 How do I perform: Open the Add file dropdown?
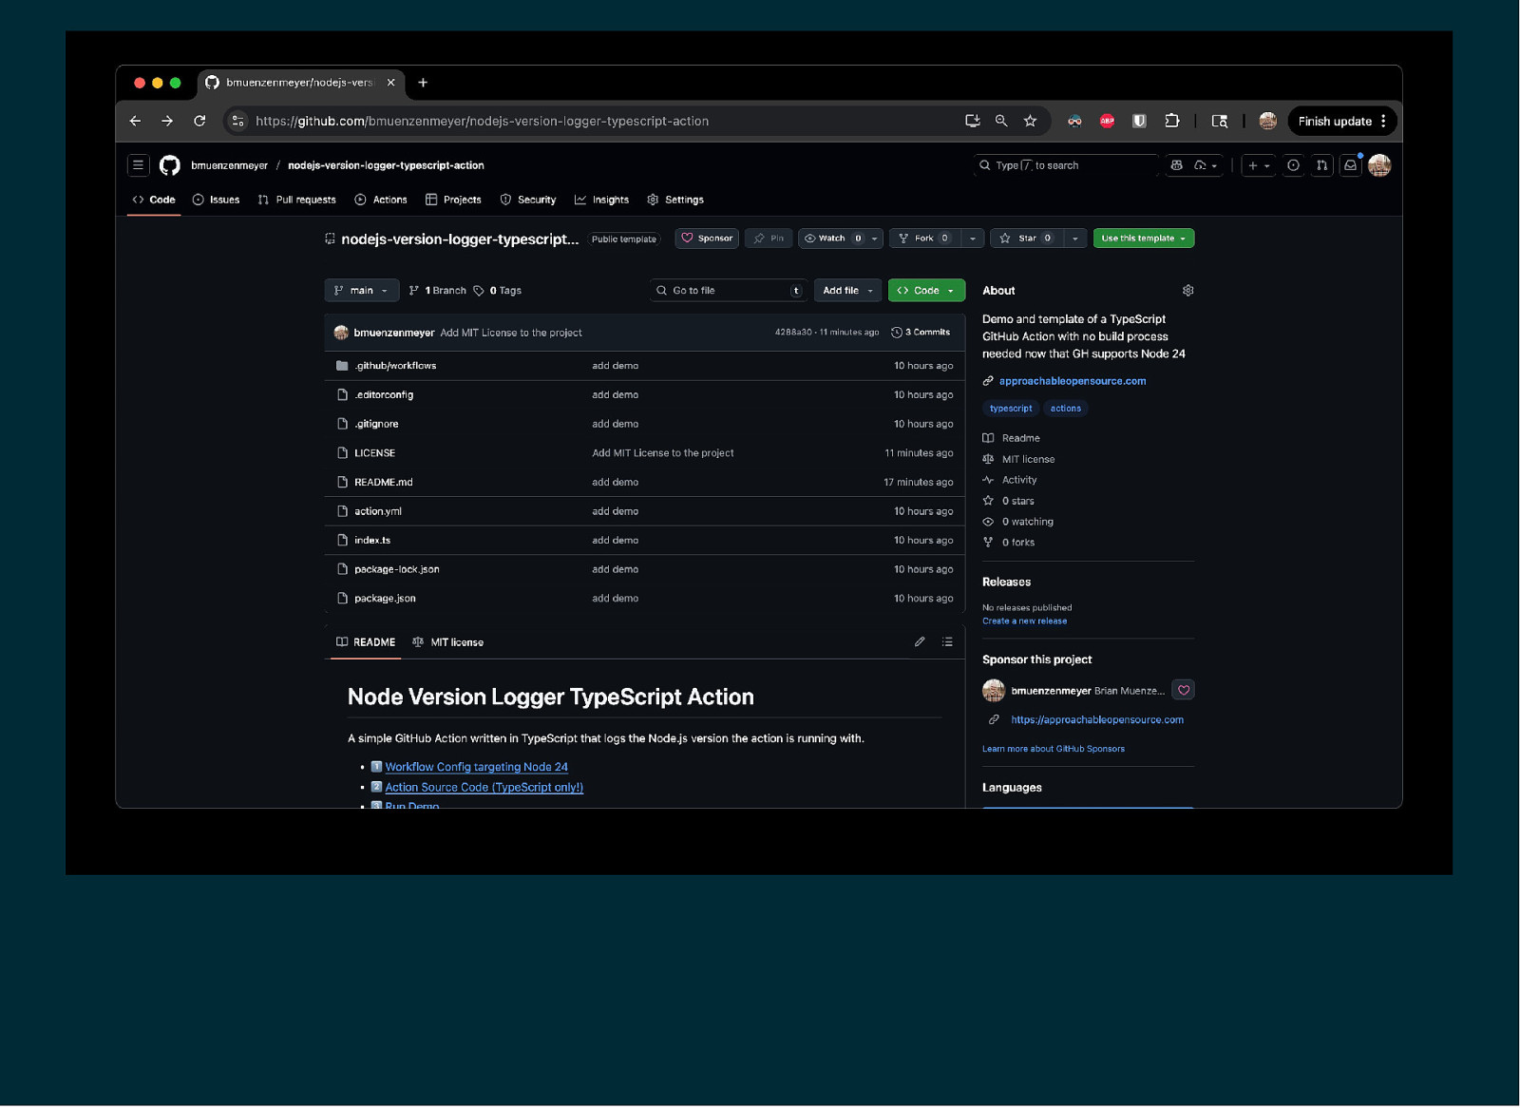coord(847,291)
